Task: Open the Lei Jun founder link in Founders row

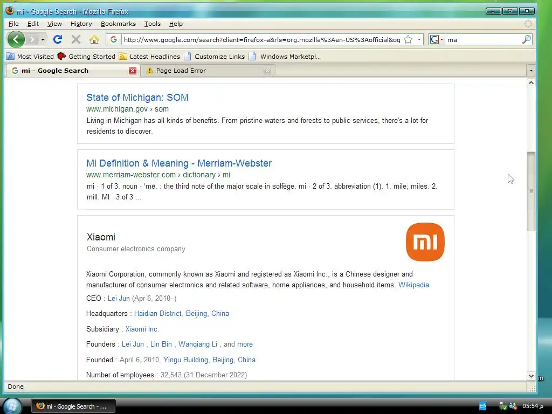Action: click(x=133, y=344)
